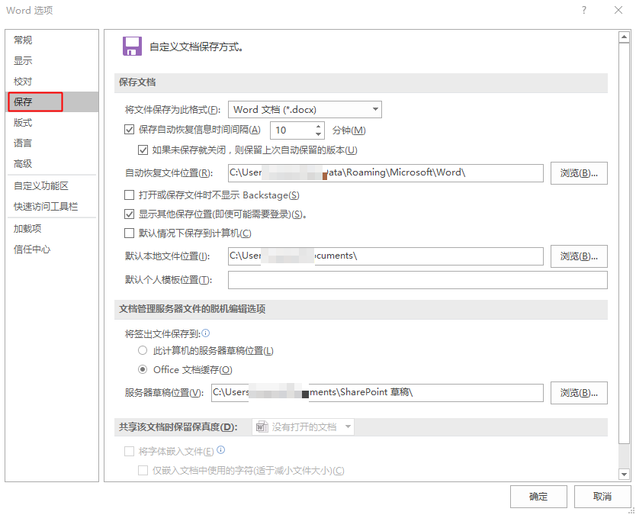Toggle 保存自动恢复信息时间间隔 checkbox
This screenshot has height=515, width=636.
pyautogui.click(x=129, y=130)
